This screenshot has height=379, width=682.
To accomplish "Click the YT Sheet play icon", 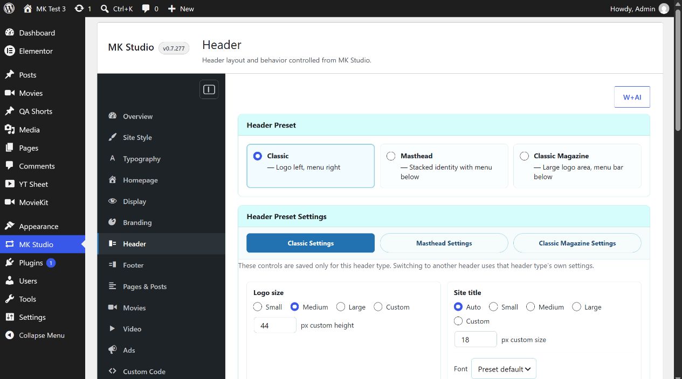I will pos(10,184).
